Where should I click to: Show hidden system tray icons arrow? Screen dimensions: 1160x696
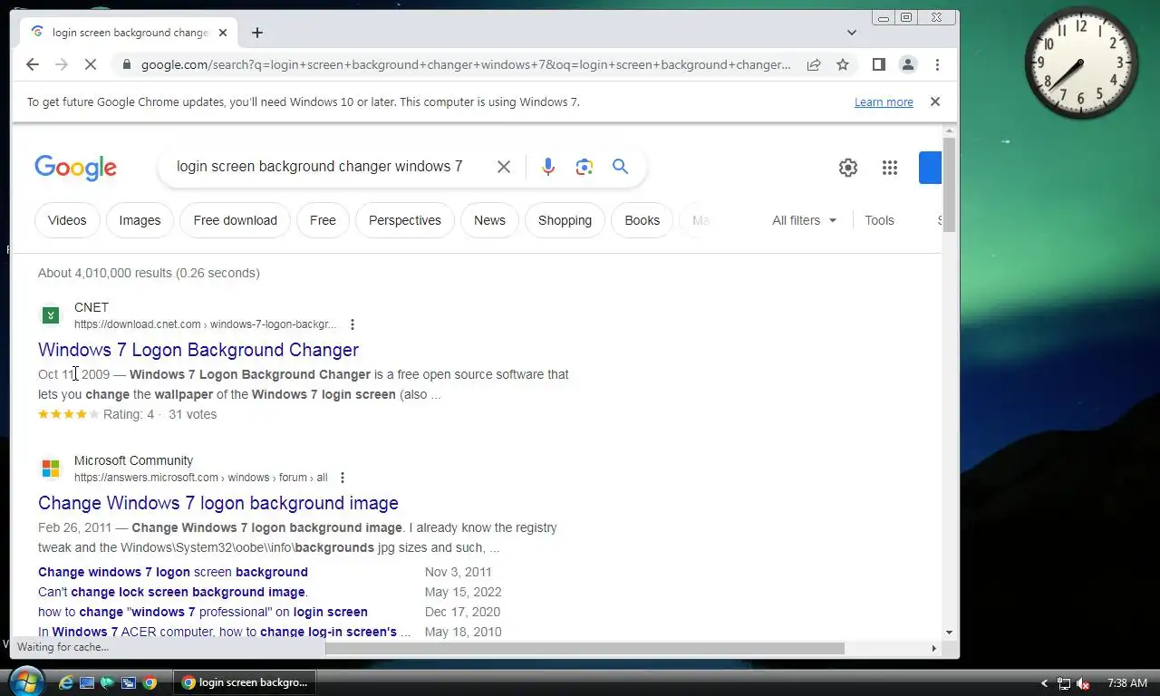pyautogui.click(x=1044, y=683)
